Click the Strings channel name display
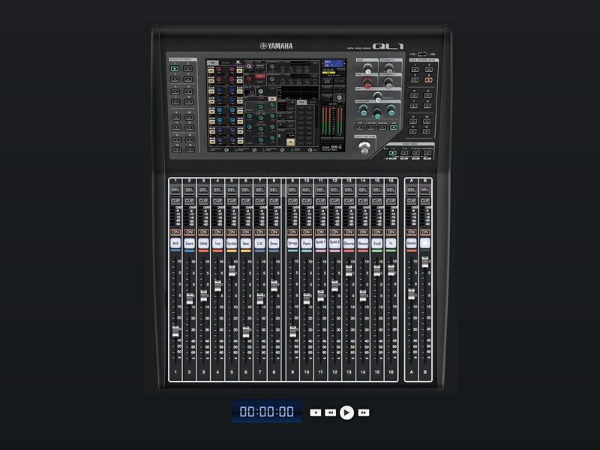Viewport: 600px width, 450px height. tap(292, 243)
